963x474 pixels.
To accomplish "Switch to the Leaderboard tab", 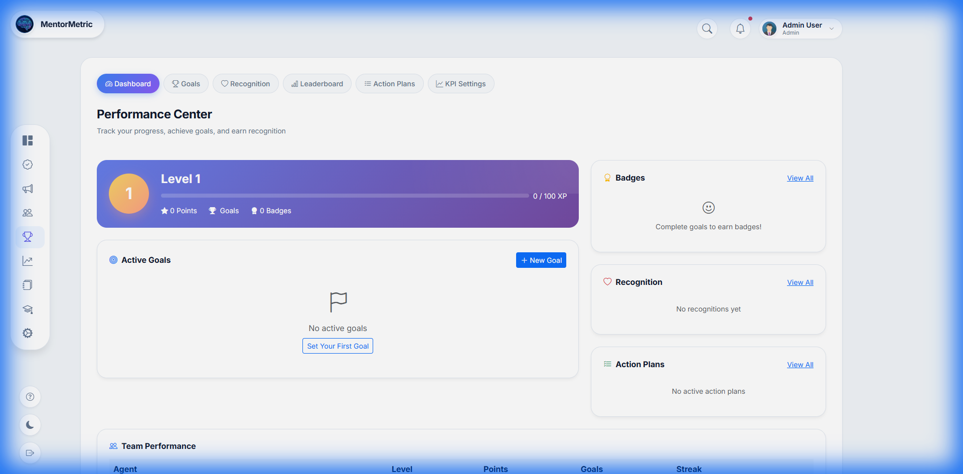I will pyautogui.click(x=317, y=84).
